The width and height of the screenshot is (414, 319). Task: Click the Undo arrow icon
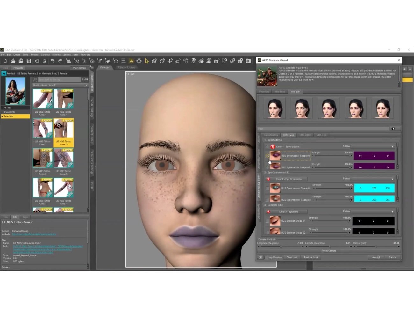tap(52, 61)
